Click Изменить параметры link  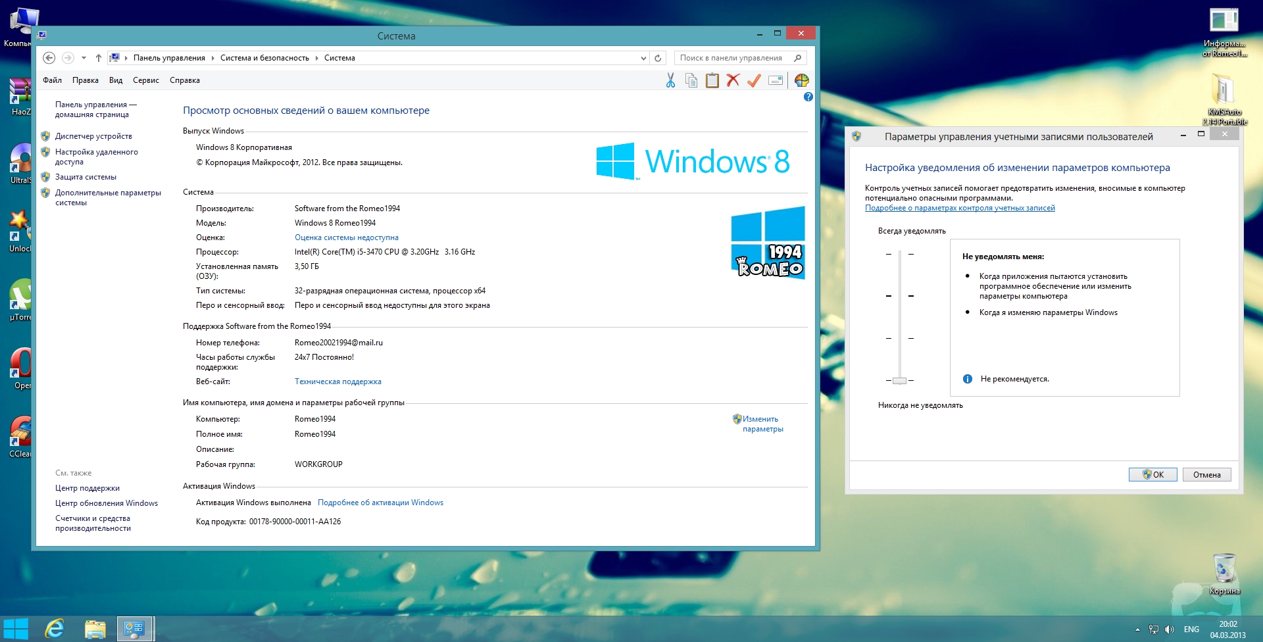(762, 424)
